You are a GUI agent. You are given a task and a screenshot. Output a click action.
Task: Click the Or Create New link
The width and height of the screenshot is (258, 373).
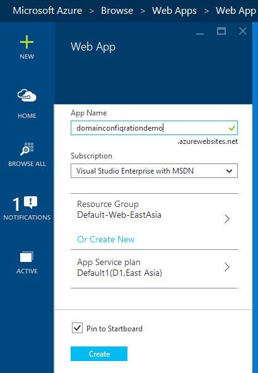coord(106,239)
